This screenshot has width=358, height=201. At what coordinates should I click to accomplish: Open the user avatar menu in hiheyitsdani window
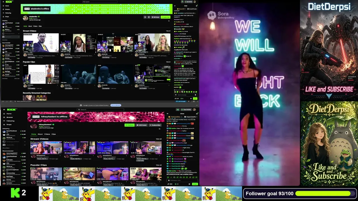pyautogui.click(x=195, y=109)
